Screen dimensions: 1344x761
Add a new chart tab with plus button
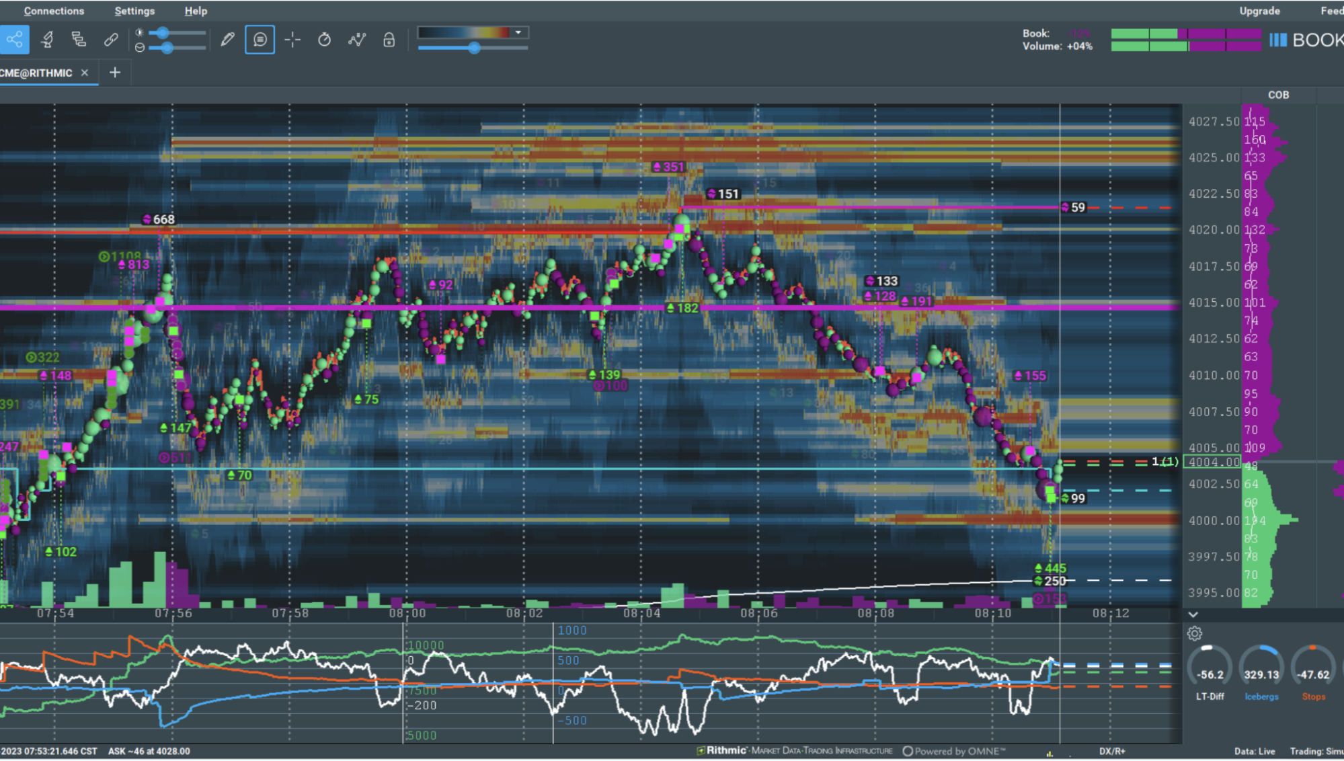[115, 73]
